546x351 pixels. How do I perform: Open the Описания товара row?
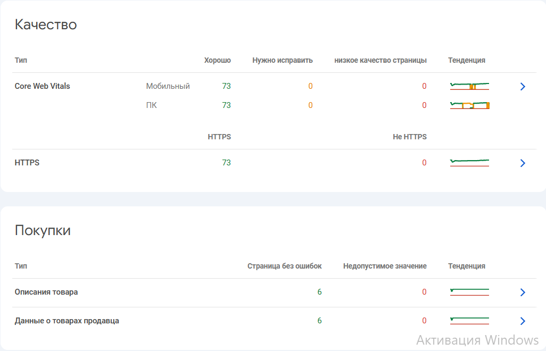point(46,292)
